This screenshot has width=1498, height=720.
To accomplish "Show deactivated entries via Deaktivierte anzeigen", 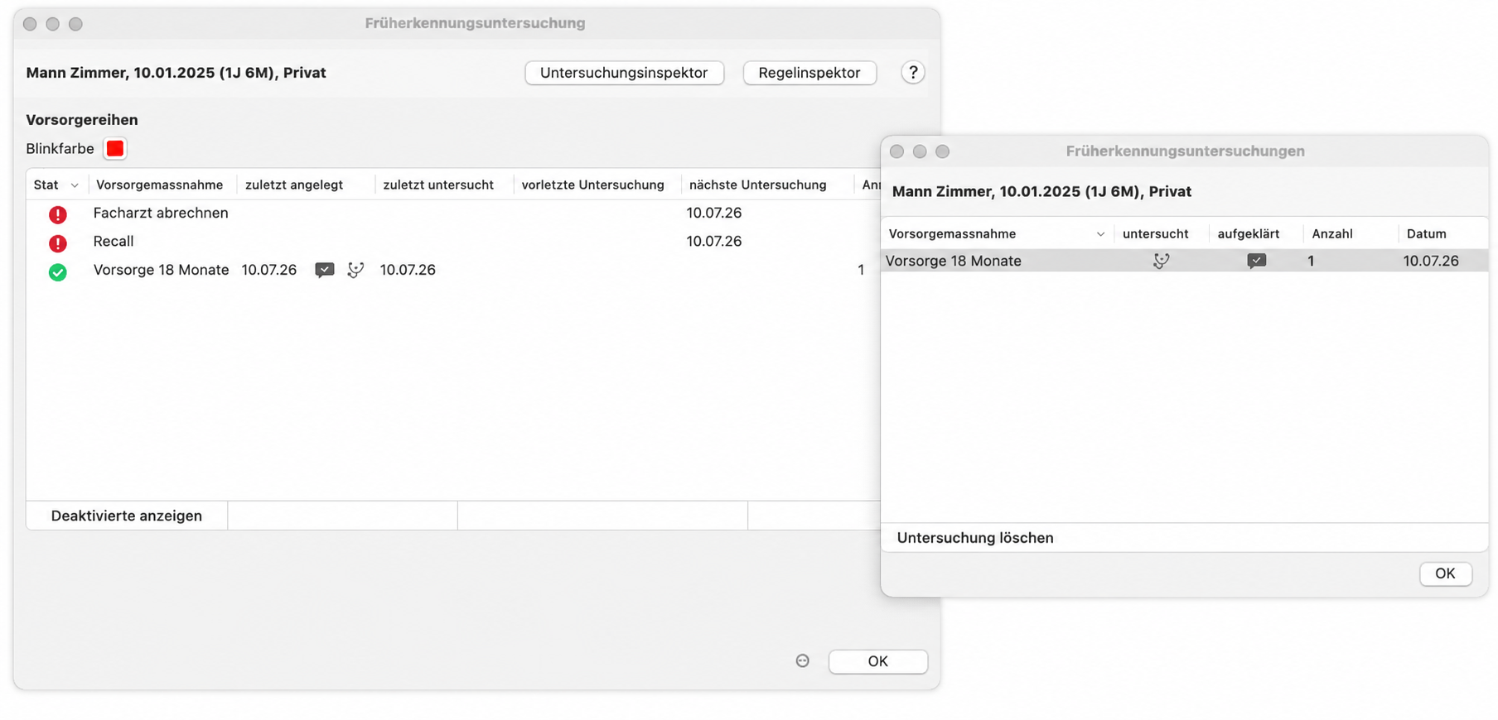I will [127, 516].
